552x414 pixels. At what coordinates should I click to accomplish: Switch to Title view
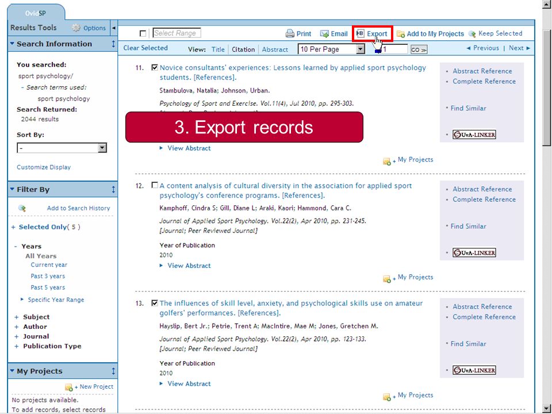tap(218, 49)
